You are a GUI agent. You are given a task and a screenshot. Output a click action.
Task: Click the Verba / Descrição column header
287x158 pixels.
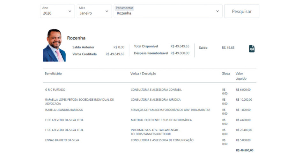tap(143, 74)
